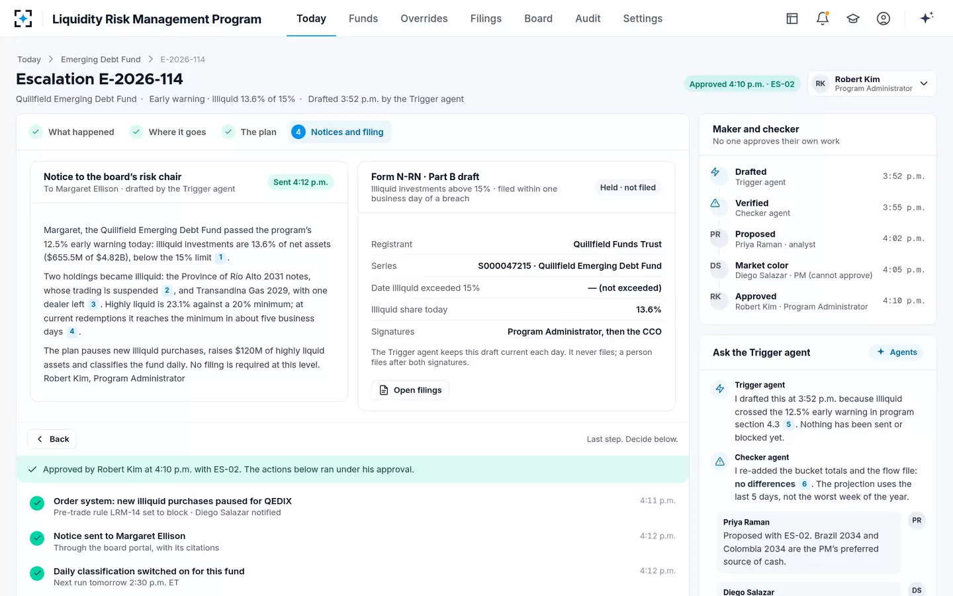This screenshot has height=596, width=953.
Task: Open citation 2 after trading is suspended
Action: 167,291
